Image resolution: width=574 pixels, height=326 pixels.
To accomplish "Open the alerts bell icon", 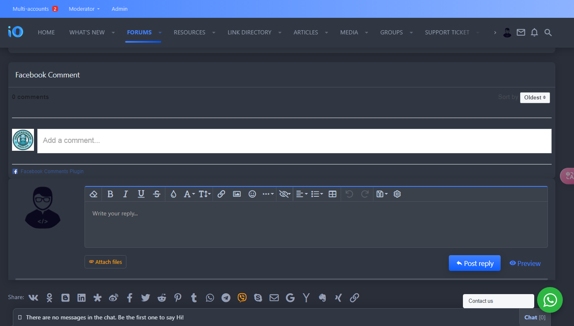I will pos(535,32).
